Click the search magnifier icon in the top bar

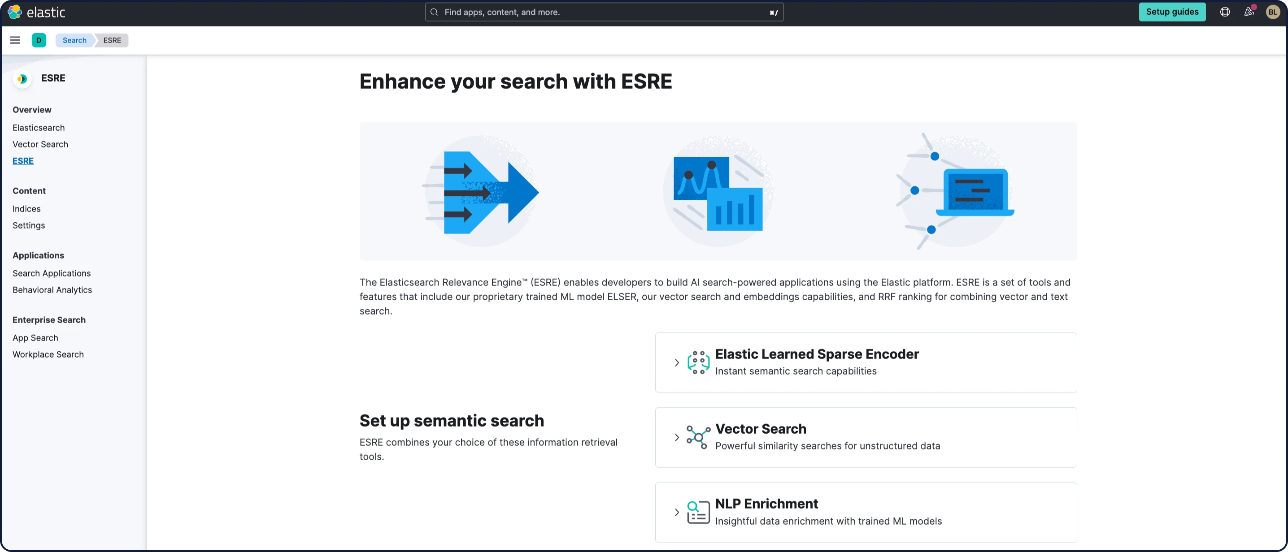(434, 12)
